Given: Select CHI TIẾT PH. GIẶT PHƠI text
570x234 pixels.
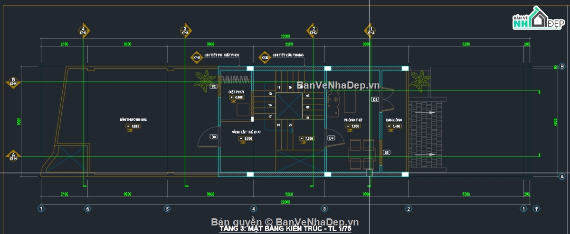Looking at the screenshot, I should pyautogui.click(x=222, y=55).
